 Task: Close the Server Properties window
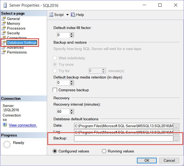[x=176, y=5]
